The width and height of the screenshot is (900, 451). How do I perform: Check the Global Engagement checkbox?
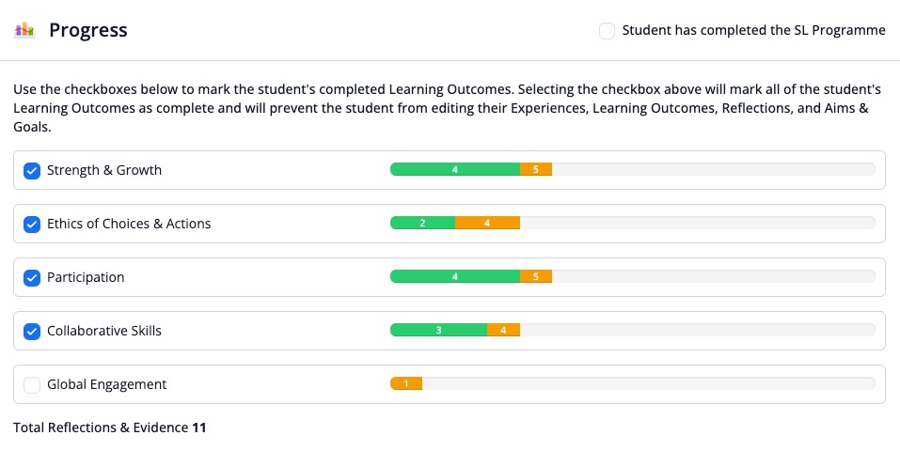32,384
